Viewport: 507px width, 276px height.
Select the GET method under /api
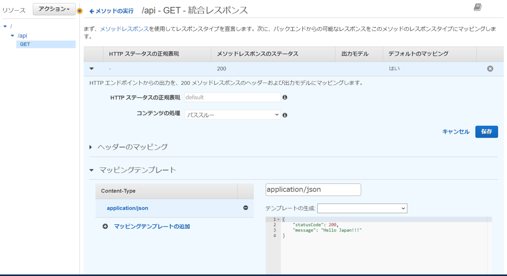pos(24,44)
